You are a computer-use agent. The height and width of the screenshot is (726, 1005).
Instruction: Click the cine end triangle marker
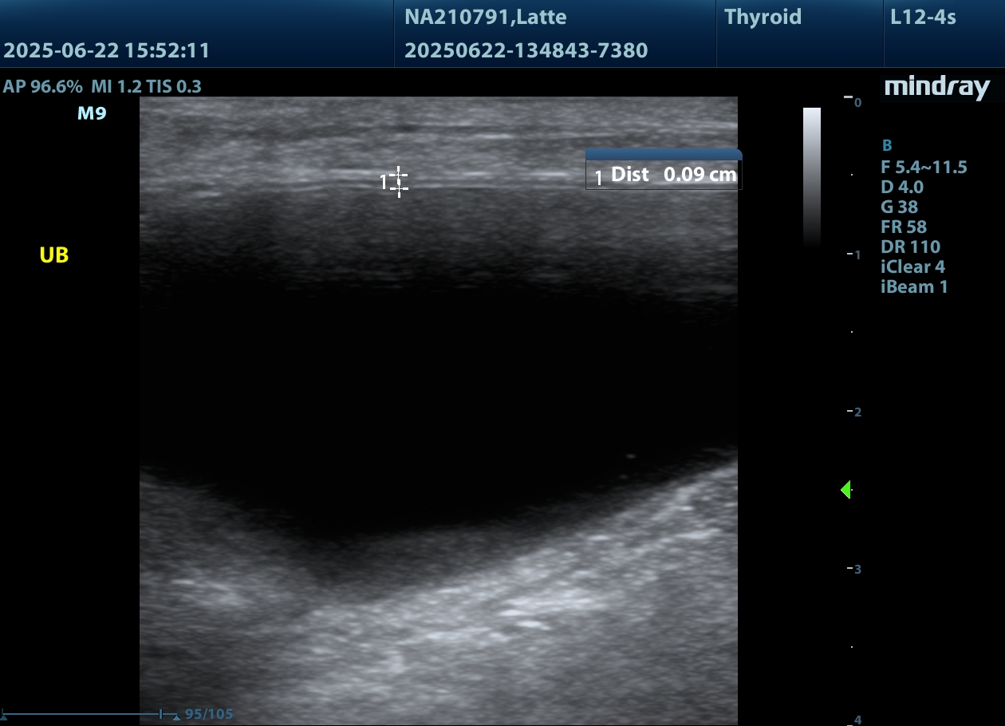point(175,716)
